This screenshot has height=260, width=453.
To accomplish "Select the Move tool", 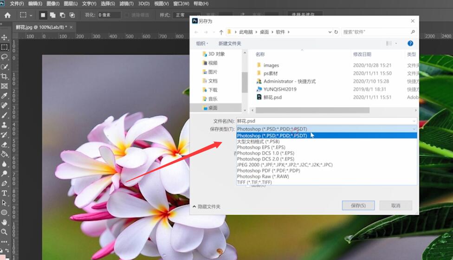I will point(4,37).
